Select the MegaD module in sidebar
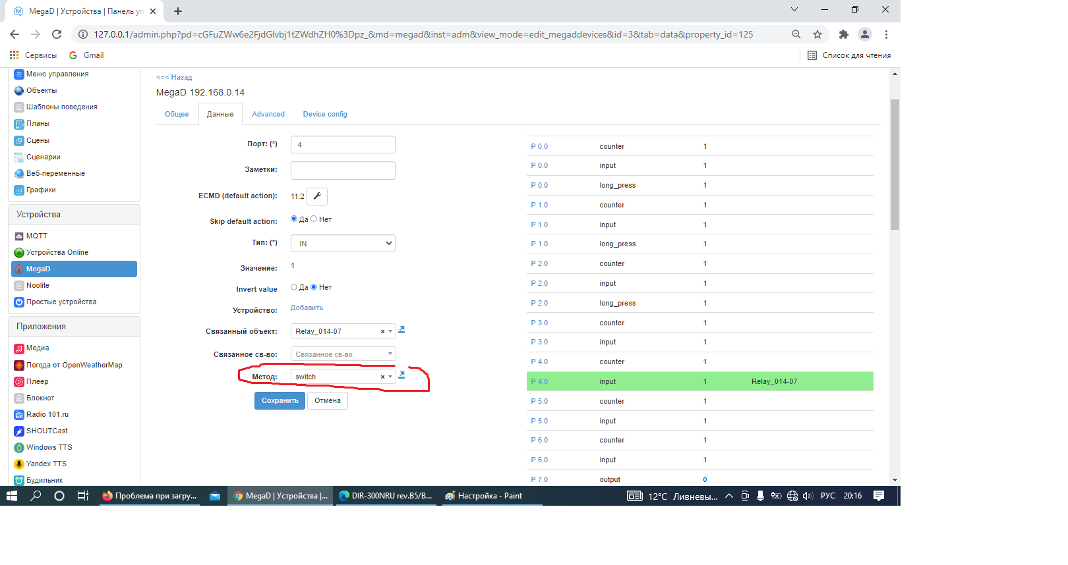 (74, 269)
